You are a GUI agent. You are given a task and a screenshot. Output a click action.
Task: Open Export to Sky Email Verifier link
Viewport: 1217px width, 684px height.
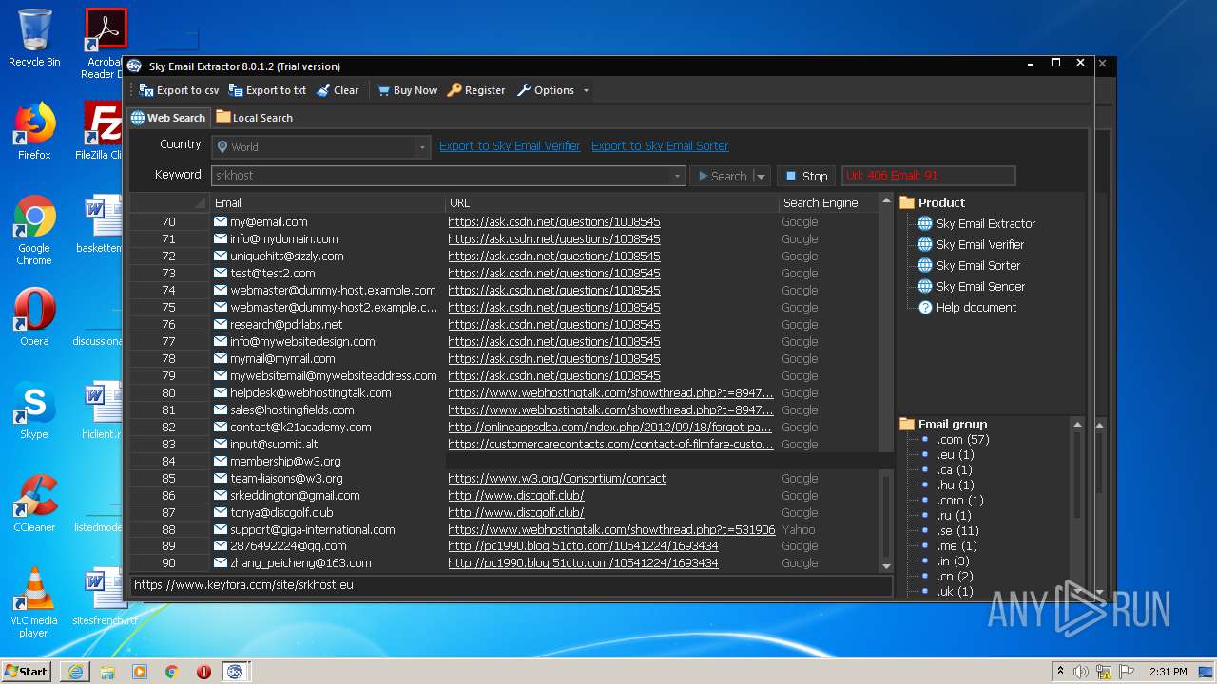(510, 146)
